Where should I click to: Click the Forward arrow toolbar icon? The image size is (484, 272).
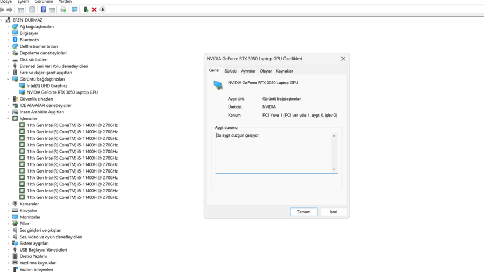pos(10,10)
